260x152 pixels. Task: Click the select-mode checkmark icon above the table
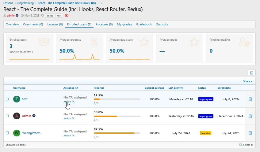click(x=251, y=73)
